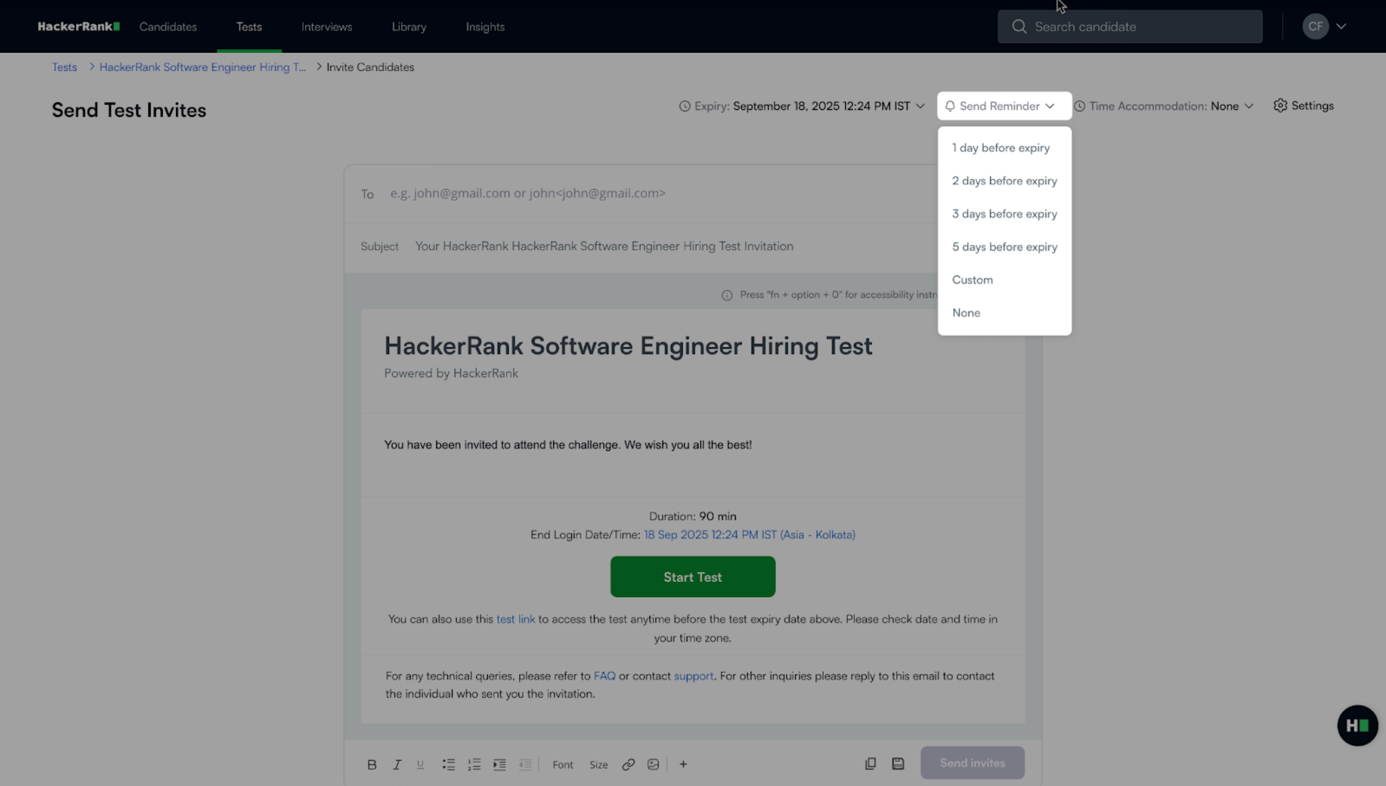Insert a numbered list
The width and height of the screenshot is (1386, 786).
pyautogui.click(x=474, y=764)
